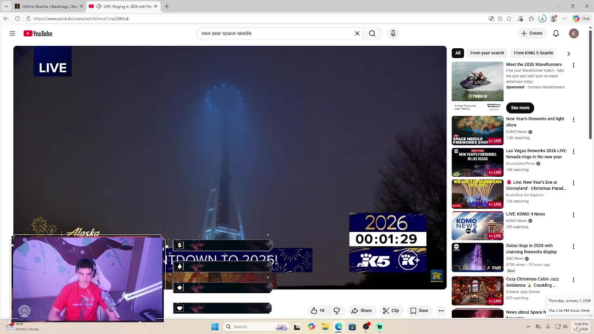Open 'Live: New Year's Eve at Disneyland' title
This screenshot has width=594, height=334.
536,185
